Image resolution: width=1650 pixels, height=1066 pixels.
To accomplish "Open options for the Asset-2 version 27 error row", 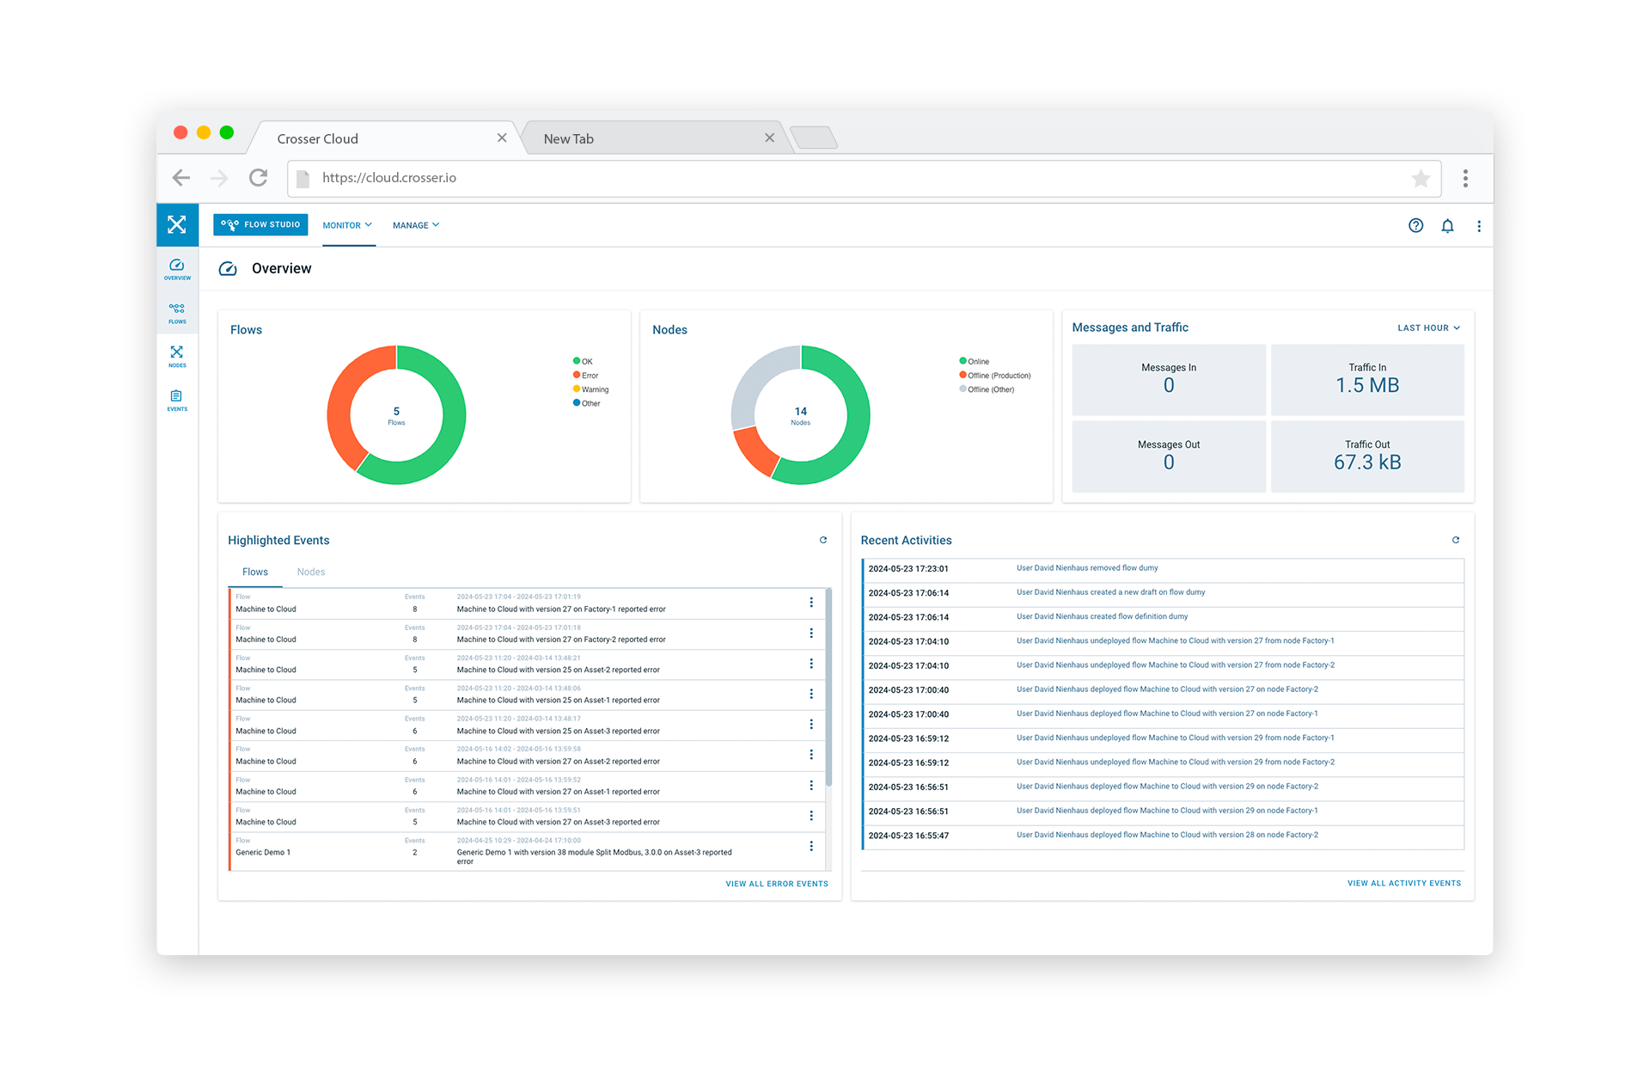I will [x=811, y=755].
